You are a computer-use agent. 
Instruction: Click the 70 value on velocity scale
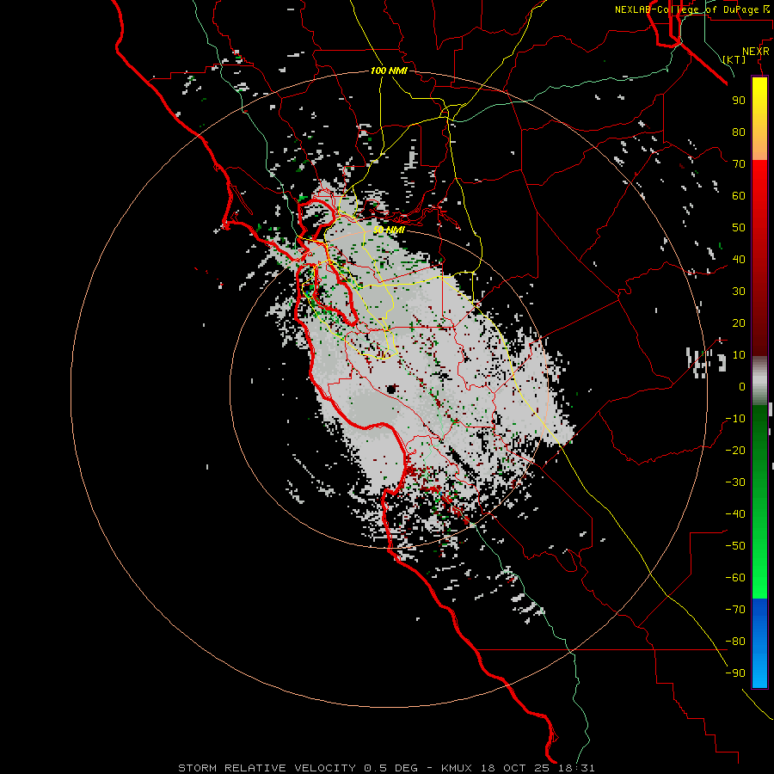[x=739, y=164]
